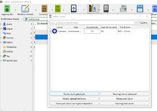Select the Editore icon

coord(4,42)
